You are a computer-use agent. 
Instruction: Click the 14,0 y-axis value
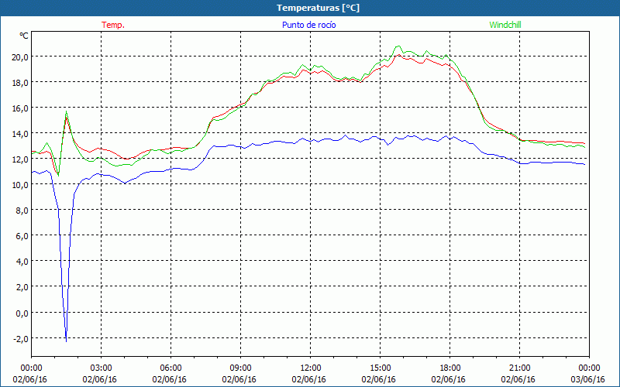click(20, 133)
